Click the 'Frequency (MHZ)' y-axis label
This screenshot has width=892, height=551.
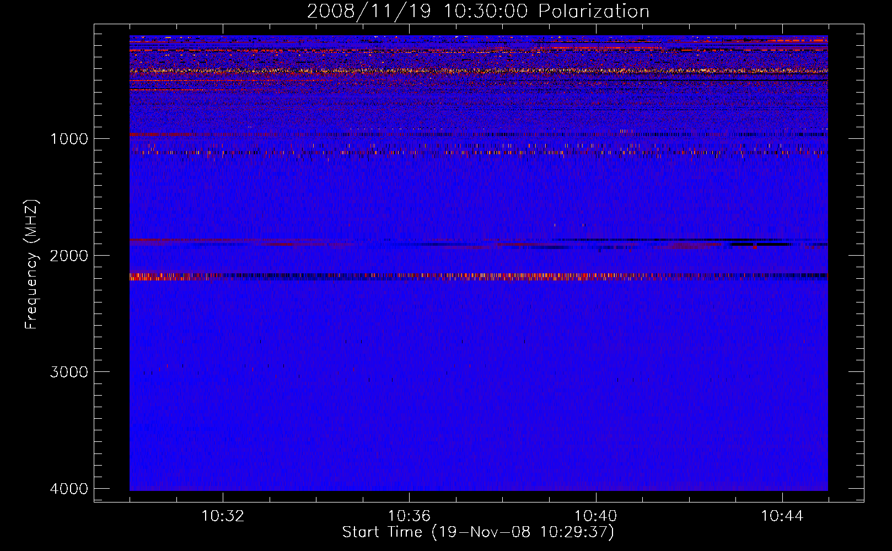[31, 264]
